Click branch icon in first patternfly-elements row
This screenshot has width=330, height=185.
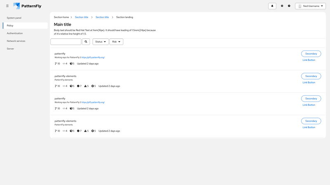coord(56,86)
